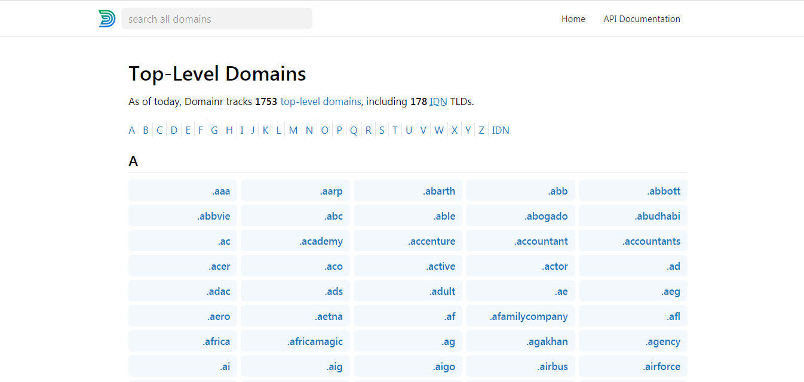Jump to the letter M section
The width and height of the screenshot is (804, 382).
(x=293, y=130)
